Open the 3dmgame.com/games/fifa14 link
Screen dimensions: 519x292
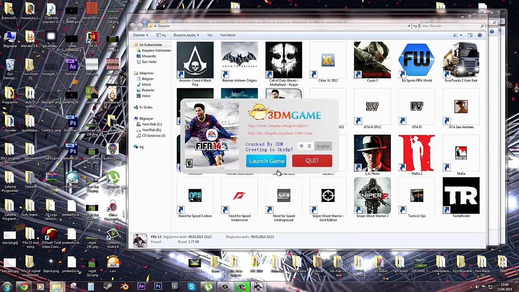pyautogui.click(x=279, y=126)
